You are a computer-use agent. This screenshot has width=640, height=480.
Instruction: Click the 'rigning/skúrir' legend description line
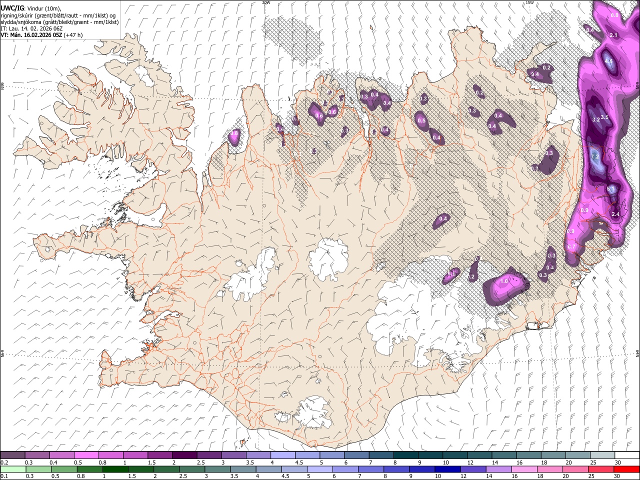58,15
